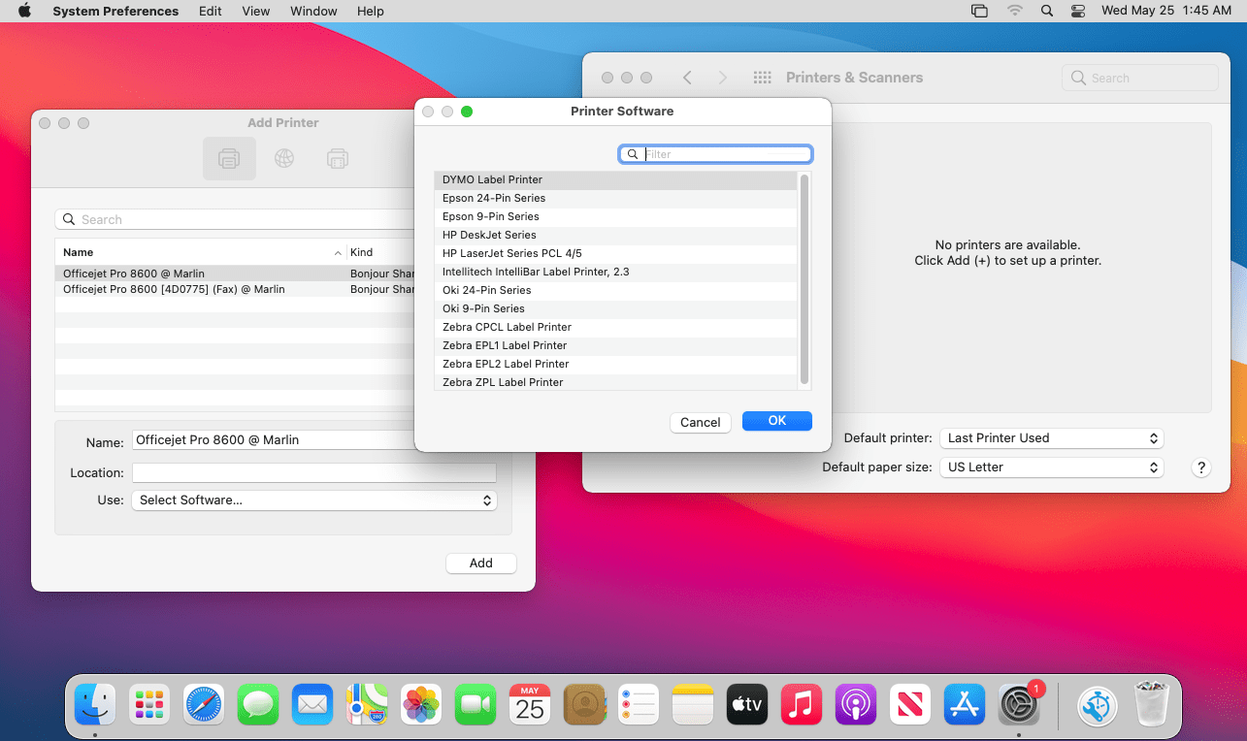Click the window stacking icon in menu bar

point(980,11)
